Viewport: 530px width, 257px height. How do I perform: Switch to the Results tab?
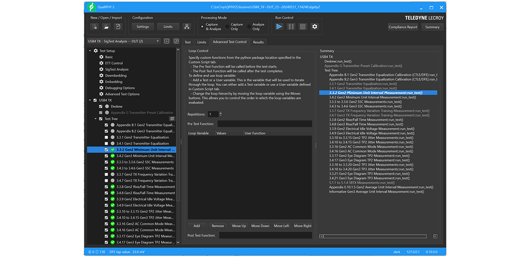[x=258, y=42]
